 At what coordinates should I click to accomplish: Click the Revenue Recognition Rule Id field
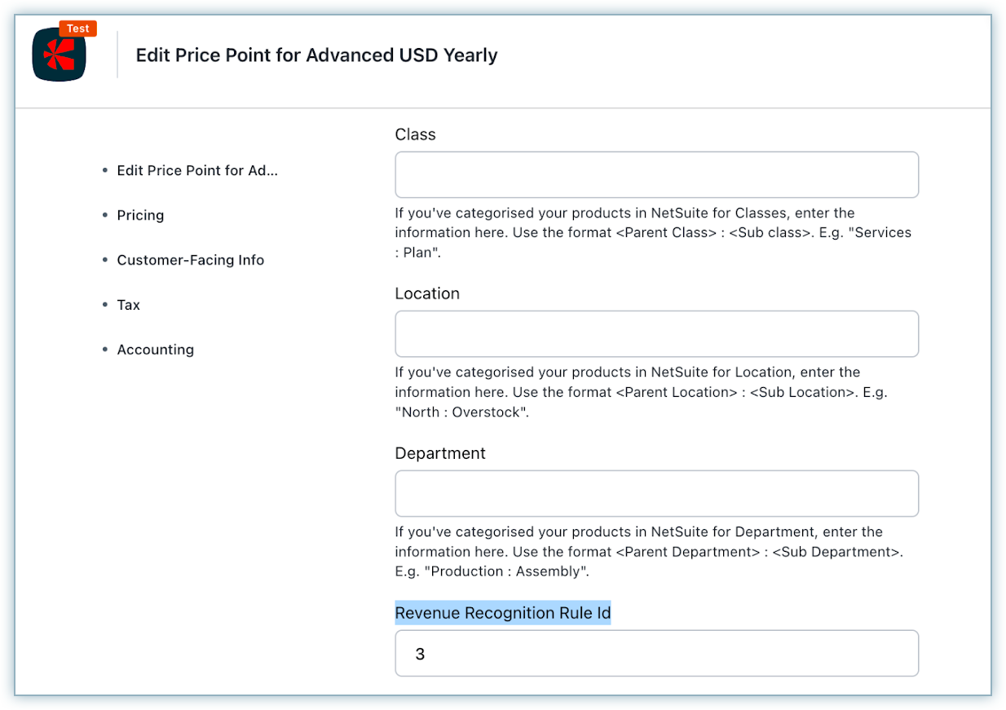pos(656,653)
